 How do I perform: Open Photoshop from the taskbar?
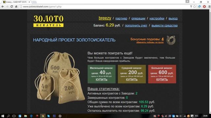point(54,116)
